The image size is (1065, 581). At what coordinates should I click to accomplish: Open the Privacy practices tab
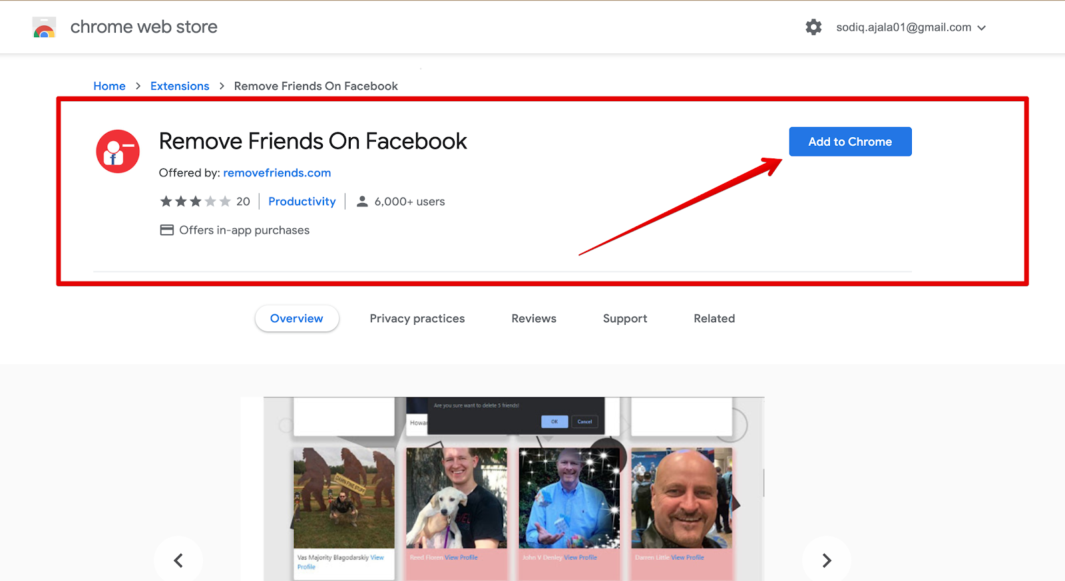pos(417,319)
